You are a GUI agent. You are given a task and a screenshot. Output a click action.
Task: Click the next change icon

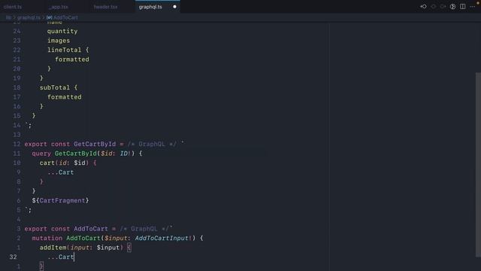(x=443, y=7)
